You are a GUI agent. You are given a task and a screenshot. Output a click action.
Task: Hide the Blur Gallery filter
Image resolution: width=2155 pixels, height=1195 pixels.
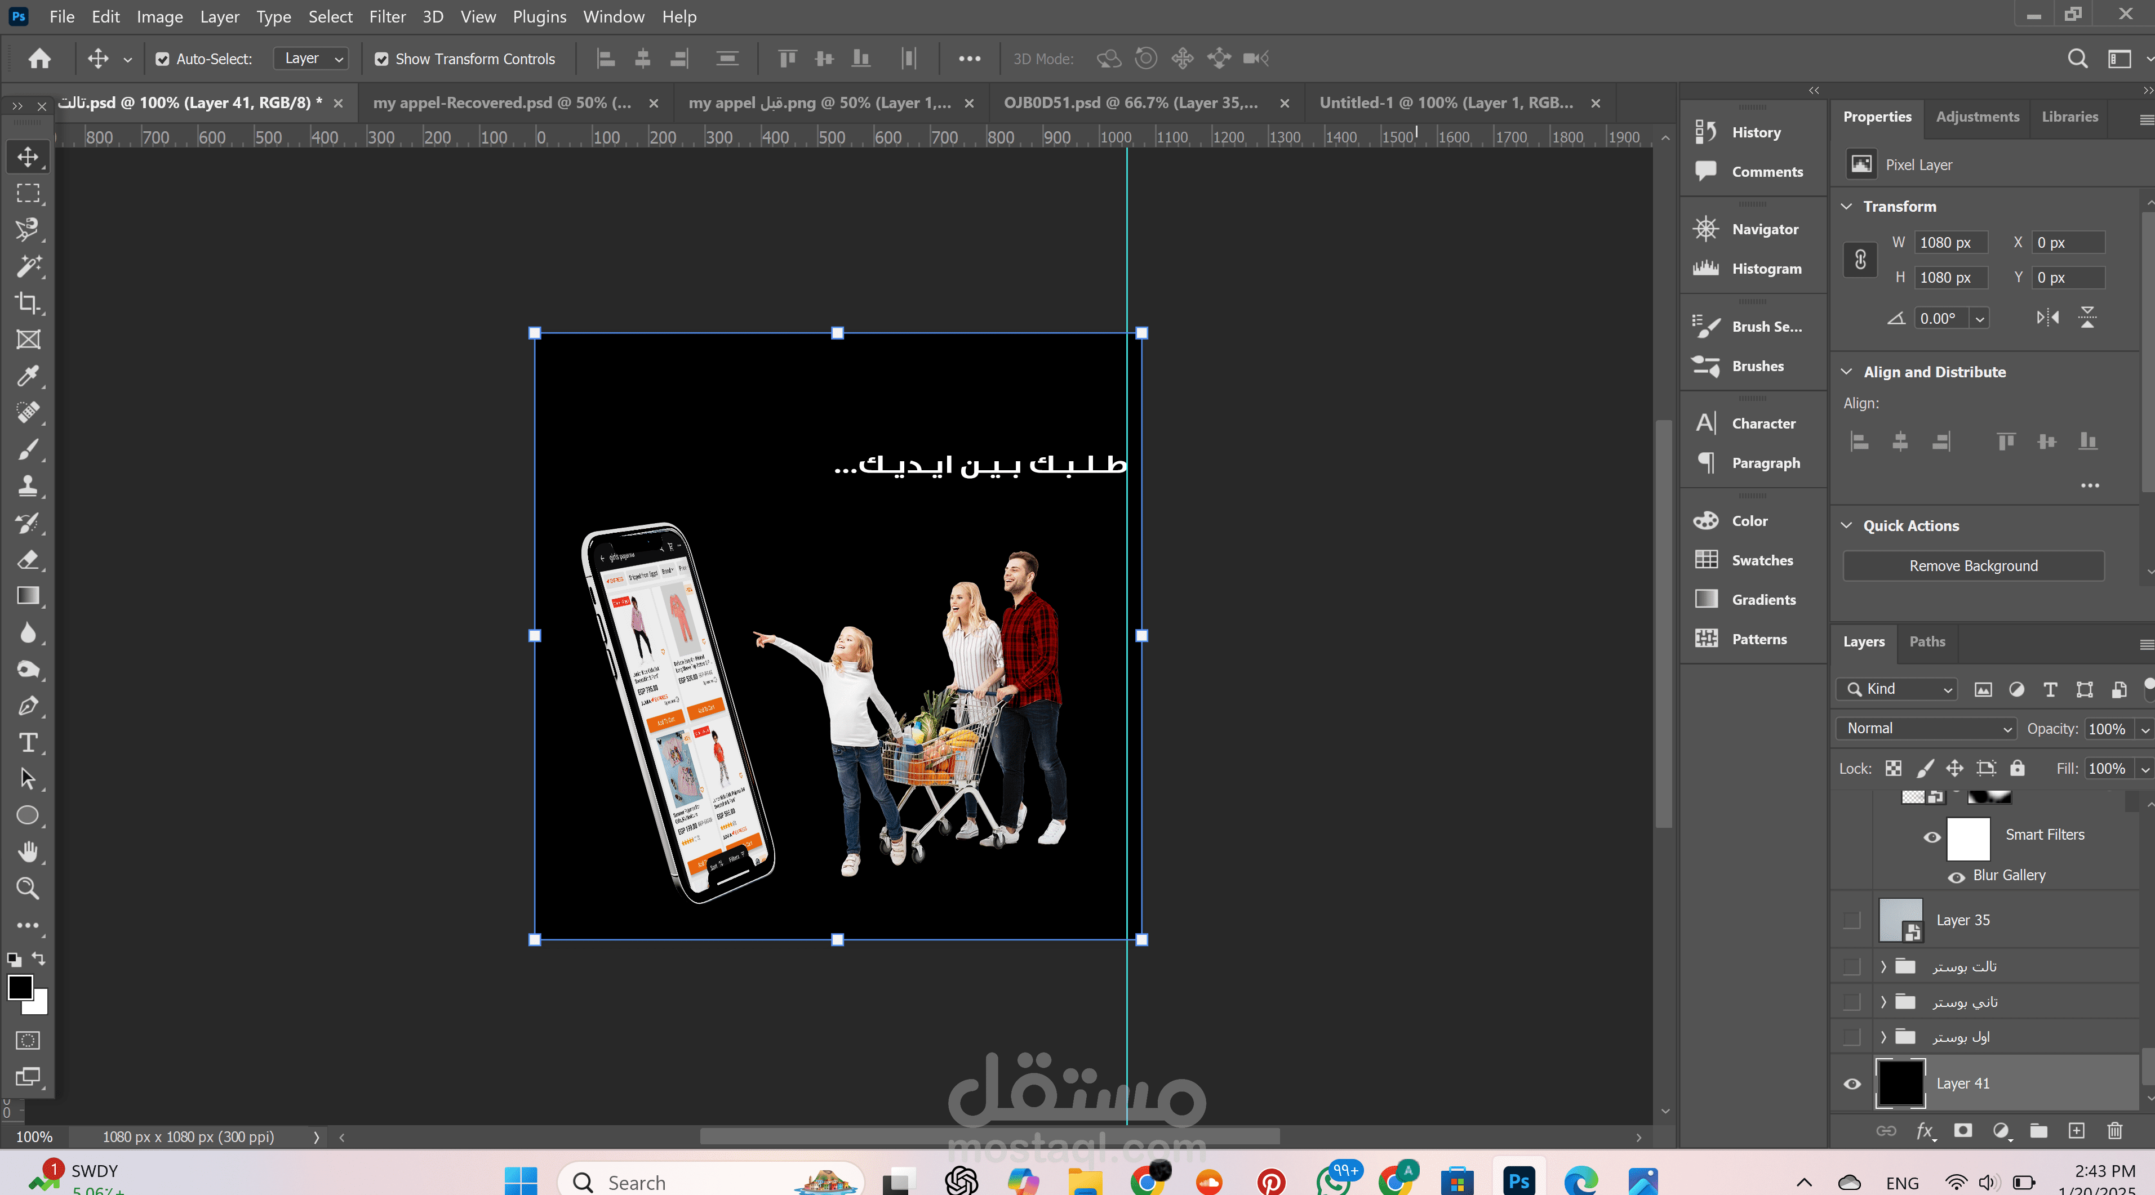click(1957, 877)
